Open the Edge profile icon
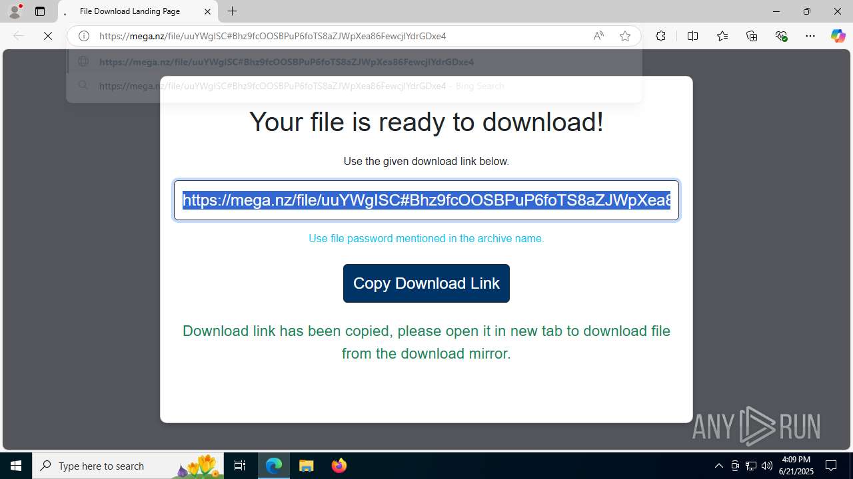 [x=15, y=11]
